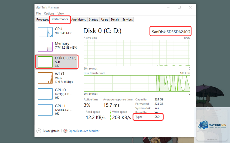
Task: Open the File menu
Action: point(39,13)
